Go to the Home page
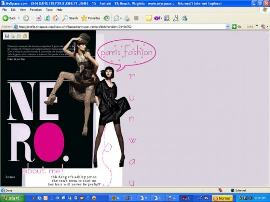Screen dimensions: 270x202 55,18
